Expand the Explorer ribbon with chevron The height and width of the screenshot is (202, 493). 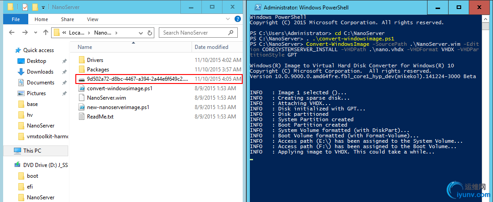coord(228,19)
